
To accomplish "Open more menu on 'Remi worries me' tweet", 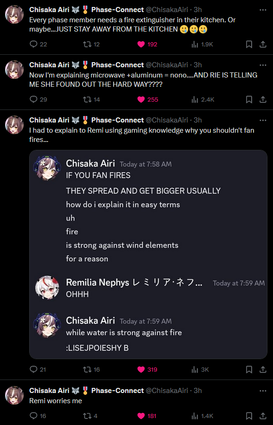I will tap(263, 391).
